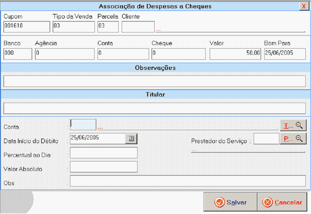The width and height of the screenshot is (311, 214).
Task: Focus the Banco field showing 000
Action: coord(18,54)
